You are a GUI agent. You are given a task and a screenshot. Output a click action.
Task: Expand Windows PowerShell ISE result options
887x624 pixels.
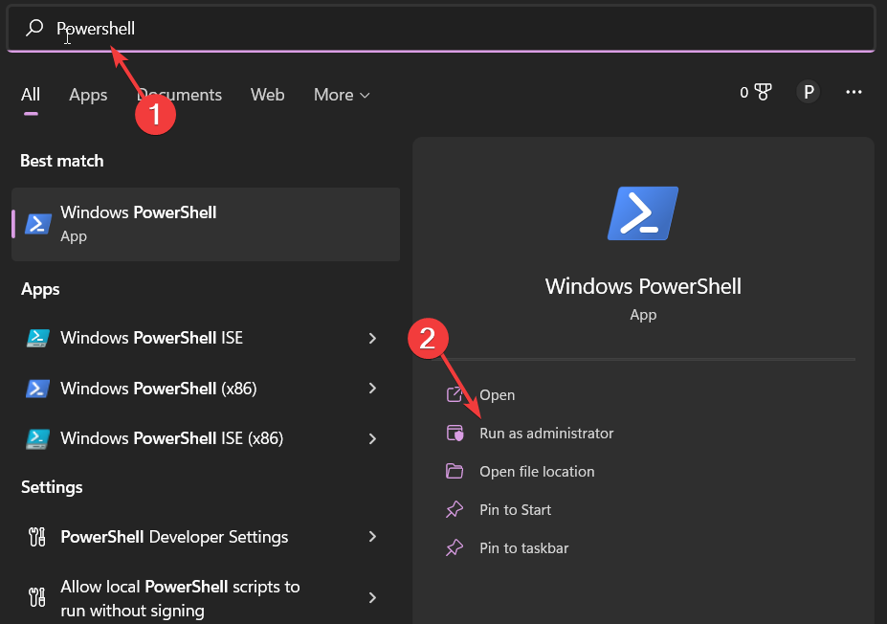coord(372,338)
